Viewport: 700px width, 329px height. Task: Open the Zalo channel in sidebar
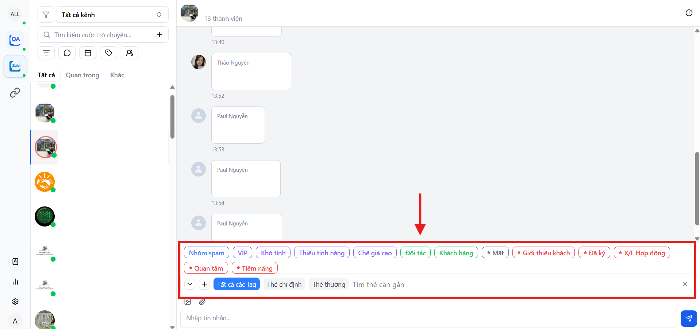[x=15, y=66]
